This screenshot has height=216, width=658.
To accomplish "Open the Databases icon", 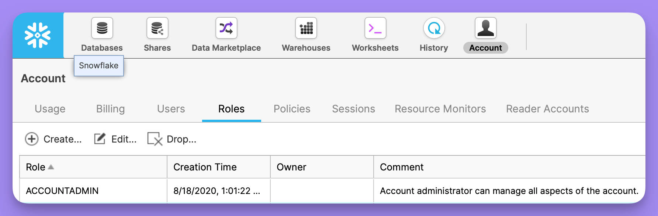I will (102, 28).
